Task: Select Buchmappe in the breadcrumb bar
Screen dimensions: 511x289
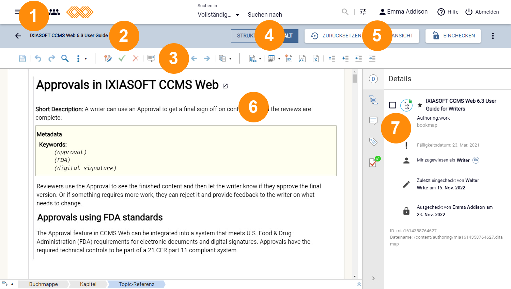Action: click(x=44, y=284)
